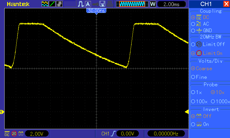230x138 pixels.
Task: Click the Invert On waveform icon
Action: [199, 124]
